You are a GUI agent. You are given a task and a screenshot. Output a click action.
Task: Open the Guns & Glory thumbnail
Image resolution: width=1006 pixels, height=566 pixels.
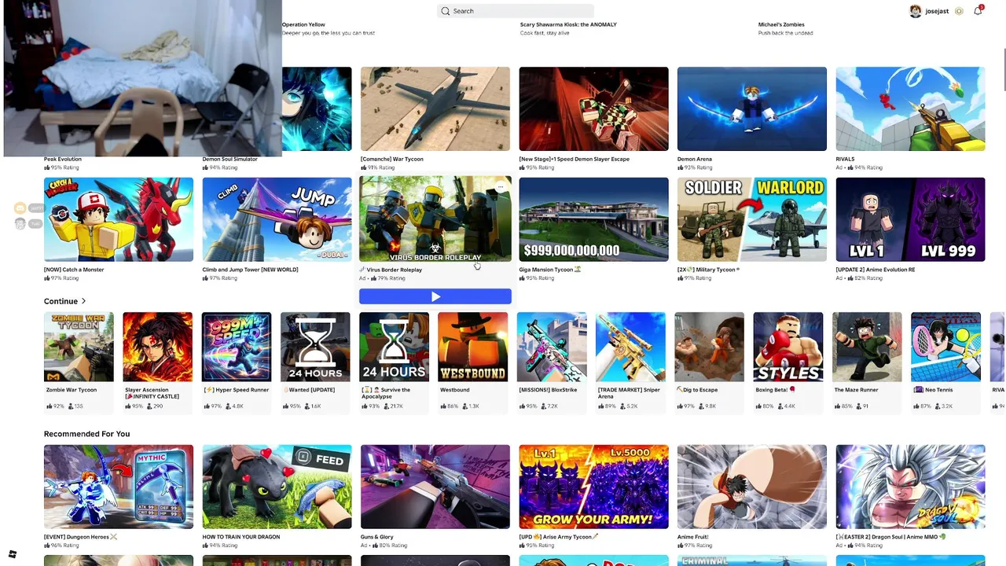tap(435, 487)
